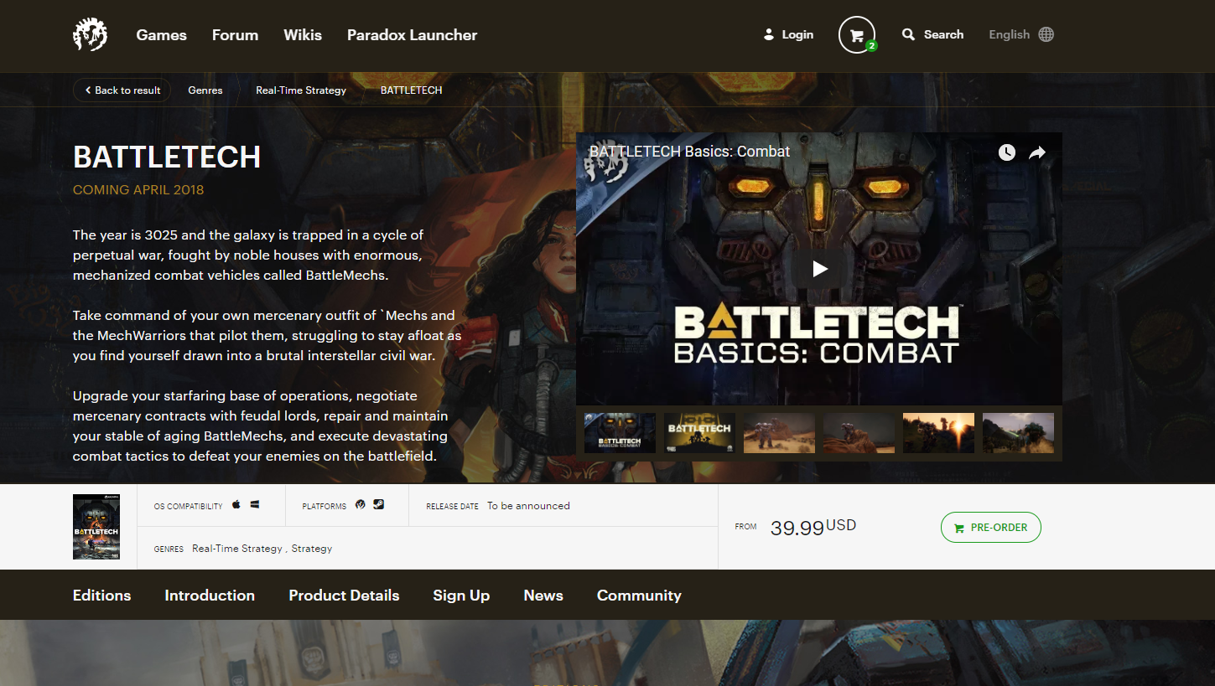Select the third gallery thumbnail with desert mech
The width and height of the screenshot is (1215, 686).
coord(779,433)
